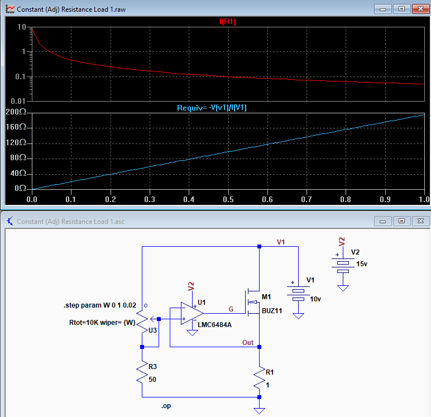Click the 50 value of R3
This screenshot has width=431, height=417.
coord(152,380)
